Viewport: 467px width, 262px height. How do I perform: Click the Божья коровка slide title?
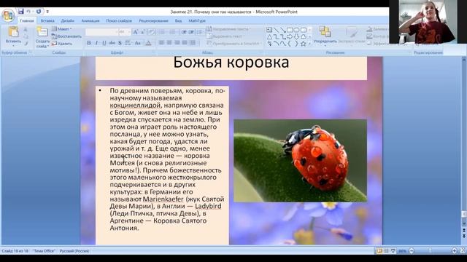231,63
